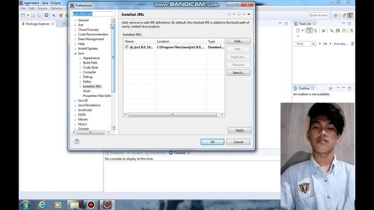Maximize the Task List view
Image resolution: width=374 pixels, height=210 pixels.
tap(349, 23)
